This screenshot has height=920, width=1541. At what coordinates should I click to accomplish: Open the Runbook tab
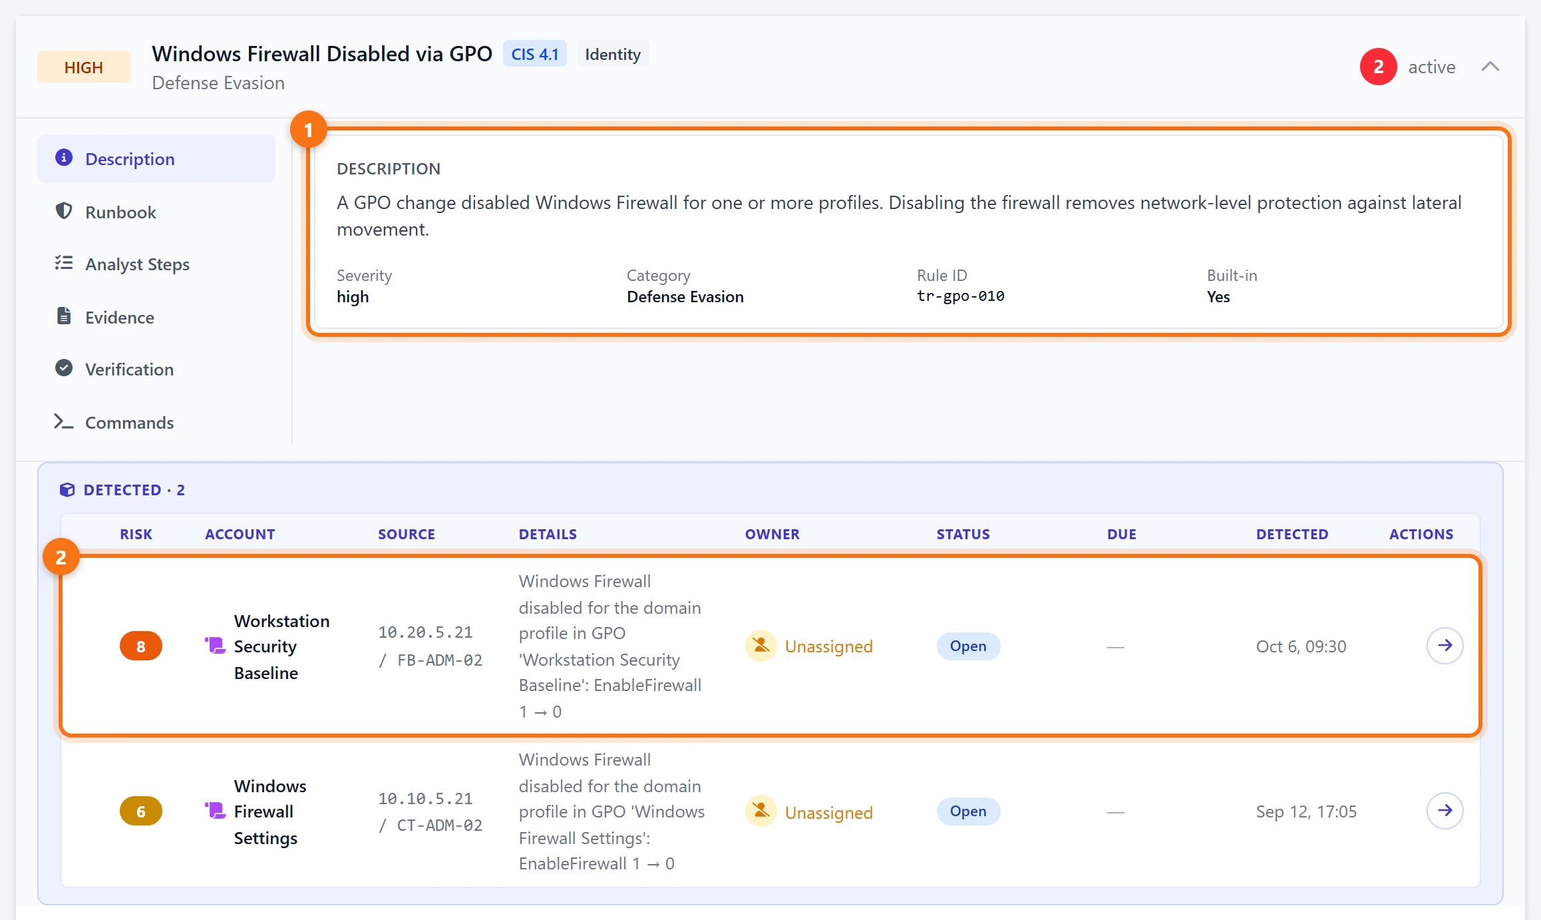[156, 212]
